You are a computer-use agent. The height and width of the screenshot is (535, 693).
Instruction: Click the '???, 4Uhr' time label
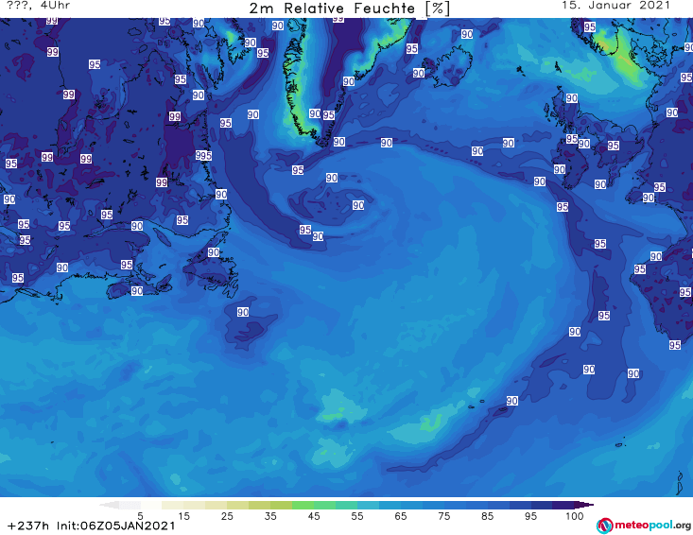pos(38,6)
